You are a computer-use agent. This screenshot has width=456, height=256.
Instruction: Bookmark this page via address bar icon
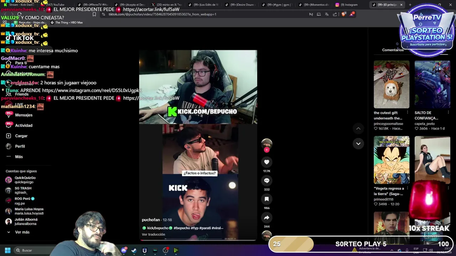click(94, 14)
